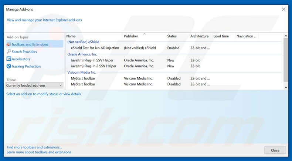Click the Navigation column header

pyautogui.click(x=247, y=36)
